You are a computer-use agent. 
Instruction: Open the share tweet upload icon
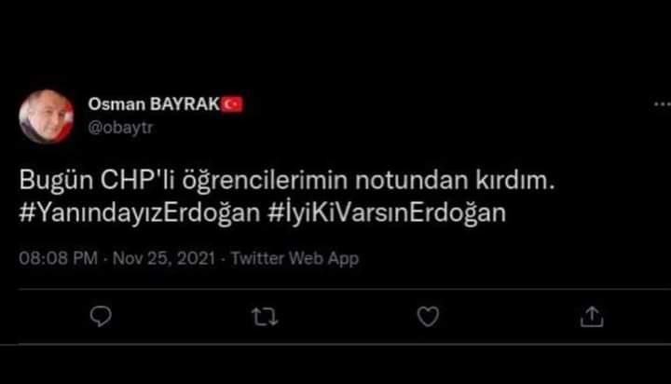pos(592,317)
